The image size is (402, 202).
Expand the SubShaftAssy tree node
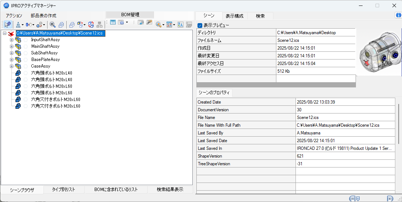coord(11,53)
